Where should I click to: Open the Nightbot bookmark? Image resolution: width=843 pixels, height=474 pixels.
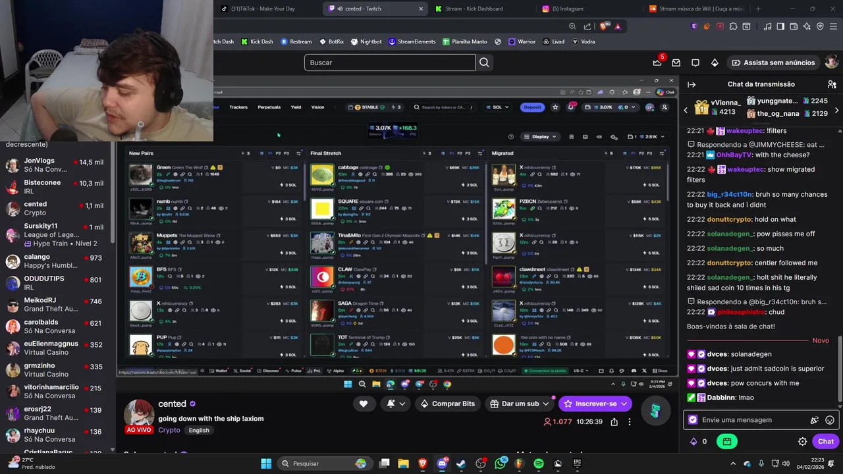click(366, 41)
